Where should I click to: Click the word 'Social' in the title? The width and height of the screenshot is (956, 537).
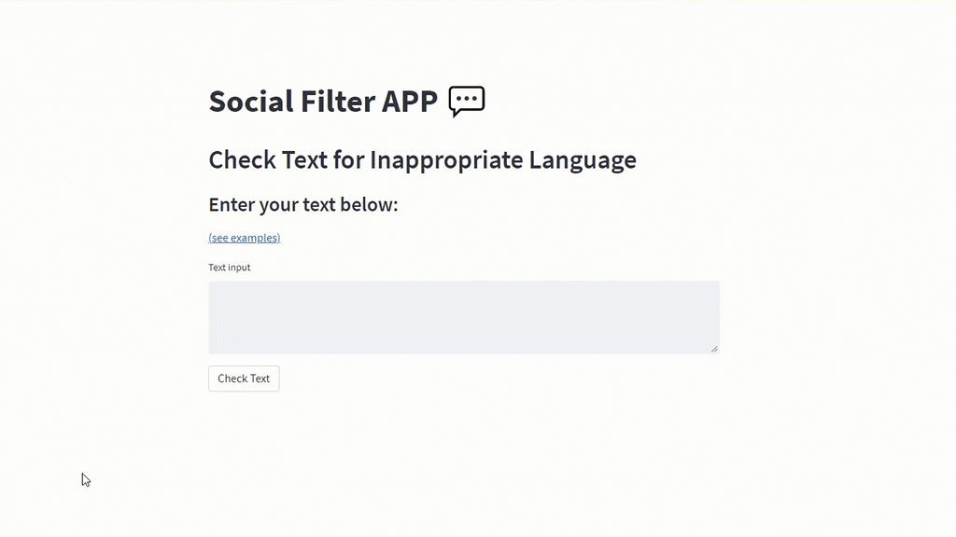(251, 101)
